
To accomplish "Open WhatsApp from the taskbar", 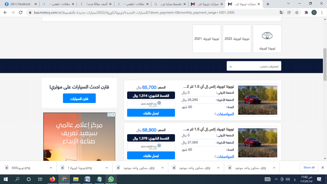I will (111, 179).
